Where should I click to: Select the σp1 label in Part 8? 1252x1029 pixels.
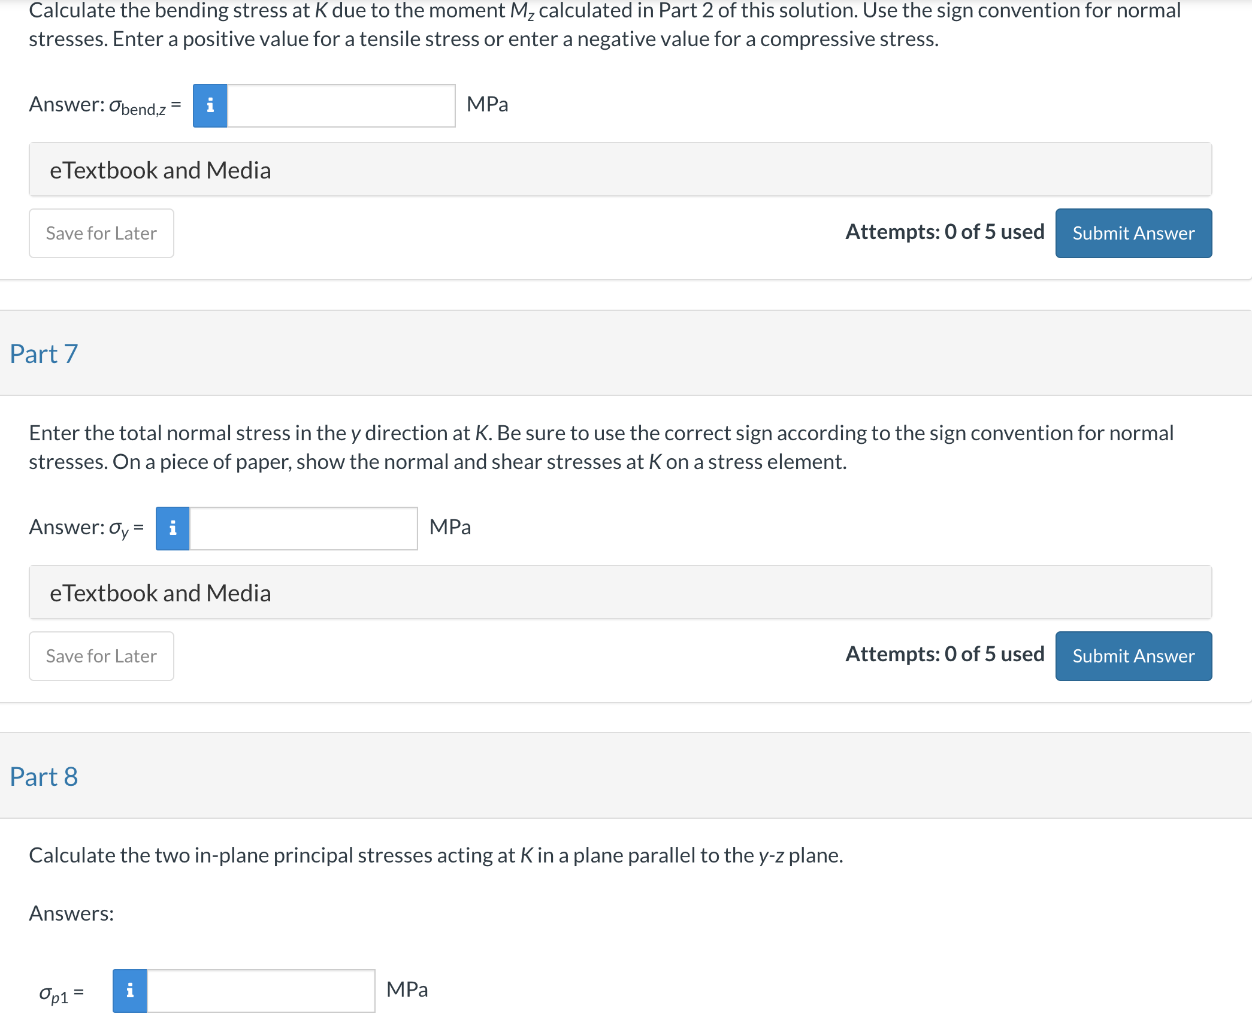coord(61,994)
